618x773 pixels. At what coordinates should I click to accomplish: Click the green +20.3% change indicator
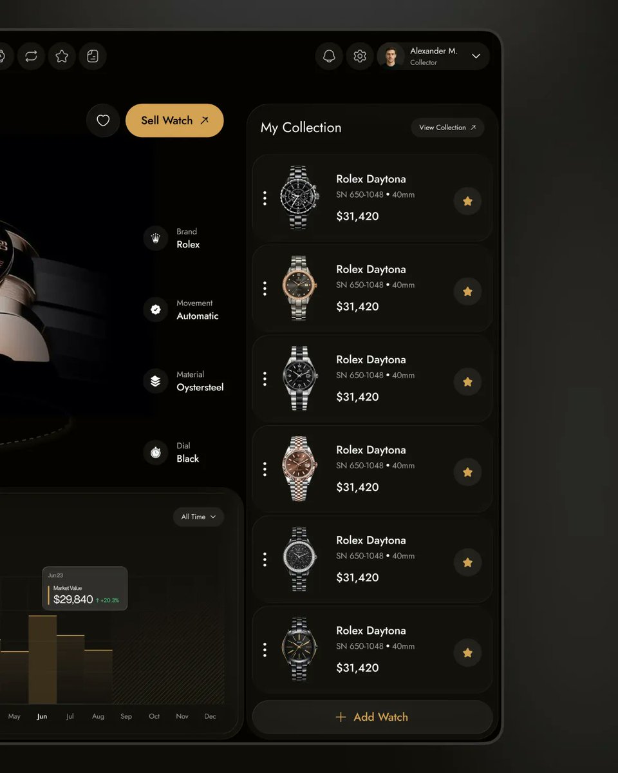coord(108,600)
